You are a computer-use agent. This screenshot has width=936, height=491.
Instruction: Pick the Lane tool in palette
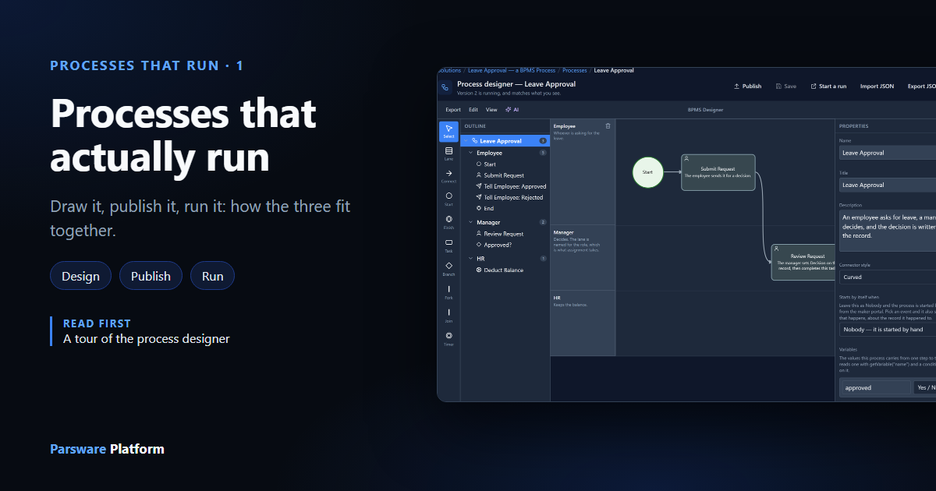[448, 154]
